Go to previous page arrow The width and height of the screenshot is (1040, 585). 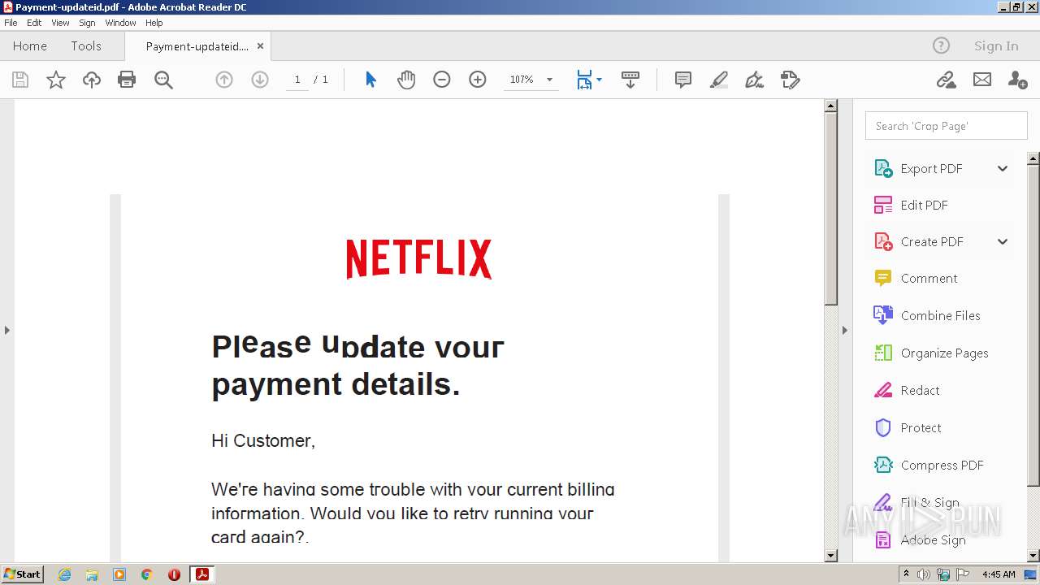click(x=224, y=80)
